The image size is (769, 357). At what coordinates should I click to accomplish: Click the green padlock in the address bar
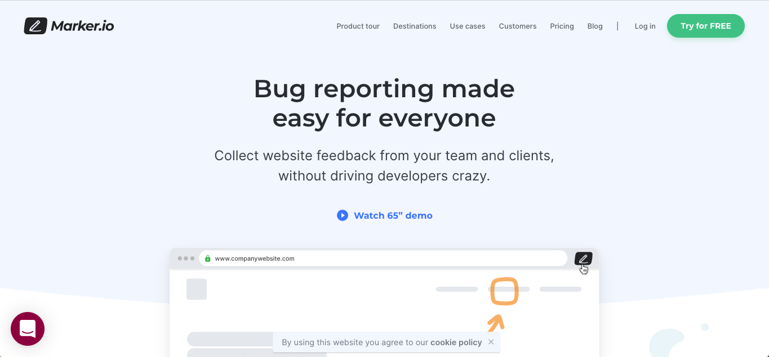coord(207,259)
